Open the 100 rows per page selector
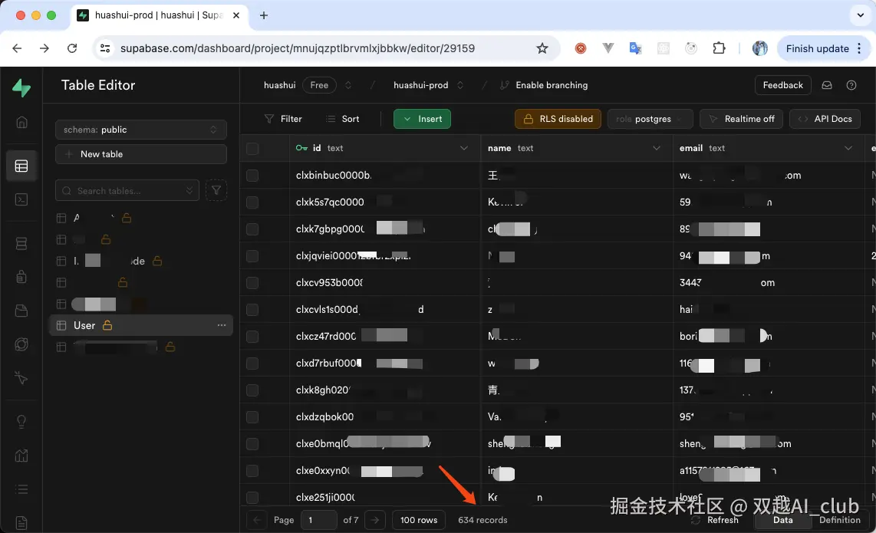876x533 pixels. pyautogui.click(x=419, y=520)
